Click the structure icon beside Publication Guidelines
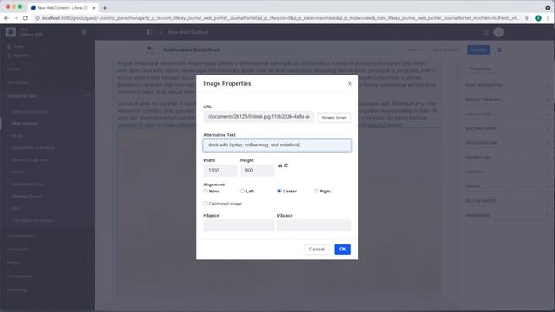The image size is (555, 312). point(150,49)
